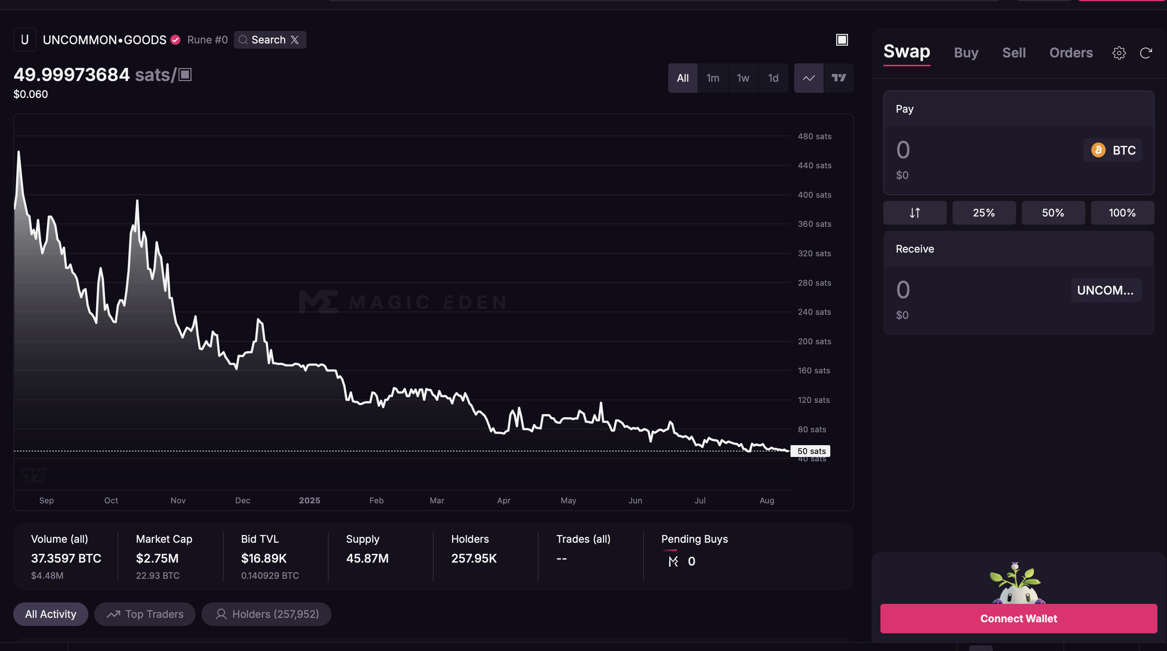Image resolution: width=1167 pixels, height=651 pixels.
Task: Swap pay and receive direction arrows
Action: click(915, 213)
